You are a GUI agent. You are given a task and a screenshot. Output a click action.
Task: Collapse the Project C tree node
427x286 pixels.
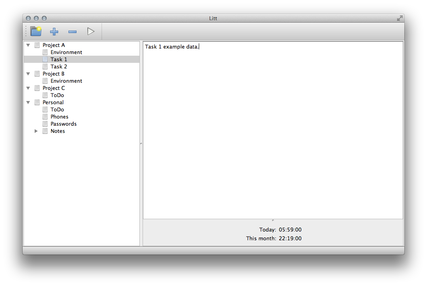point(28,88)
